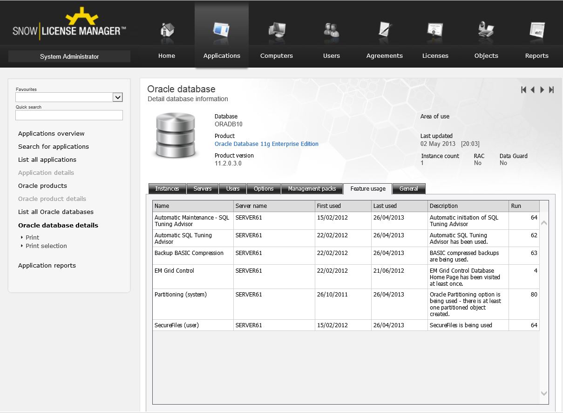Open List all Oracle databases
This screenshot has height=413, width=563.
click(56, 212)
